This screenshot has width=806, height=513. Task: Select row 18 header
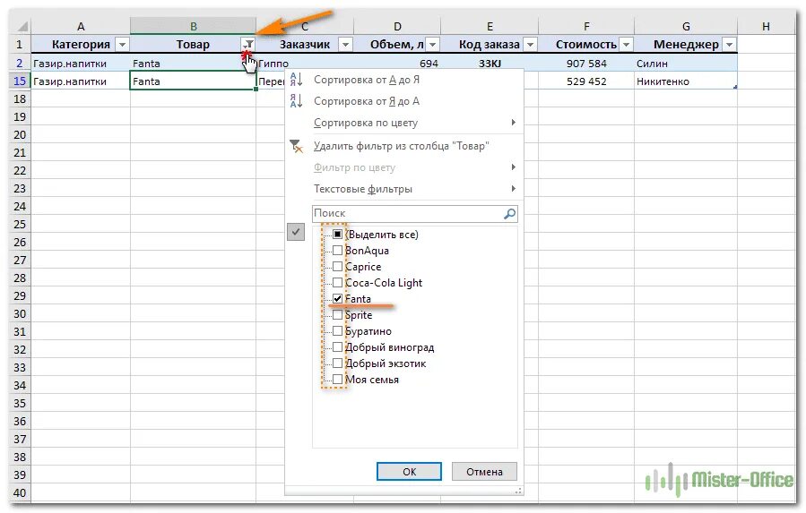pyautogui.click(x=20, y=98)
